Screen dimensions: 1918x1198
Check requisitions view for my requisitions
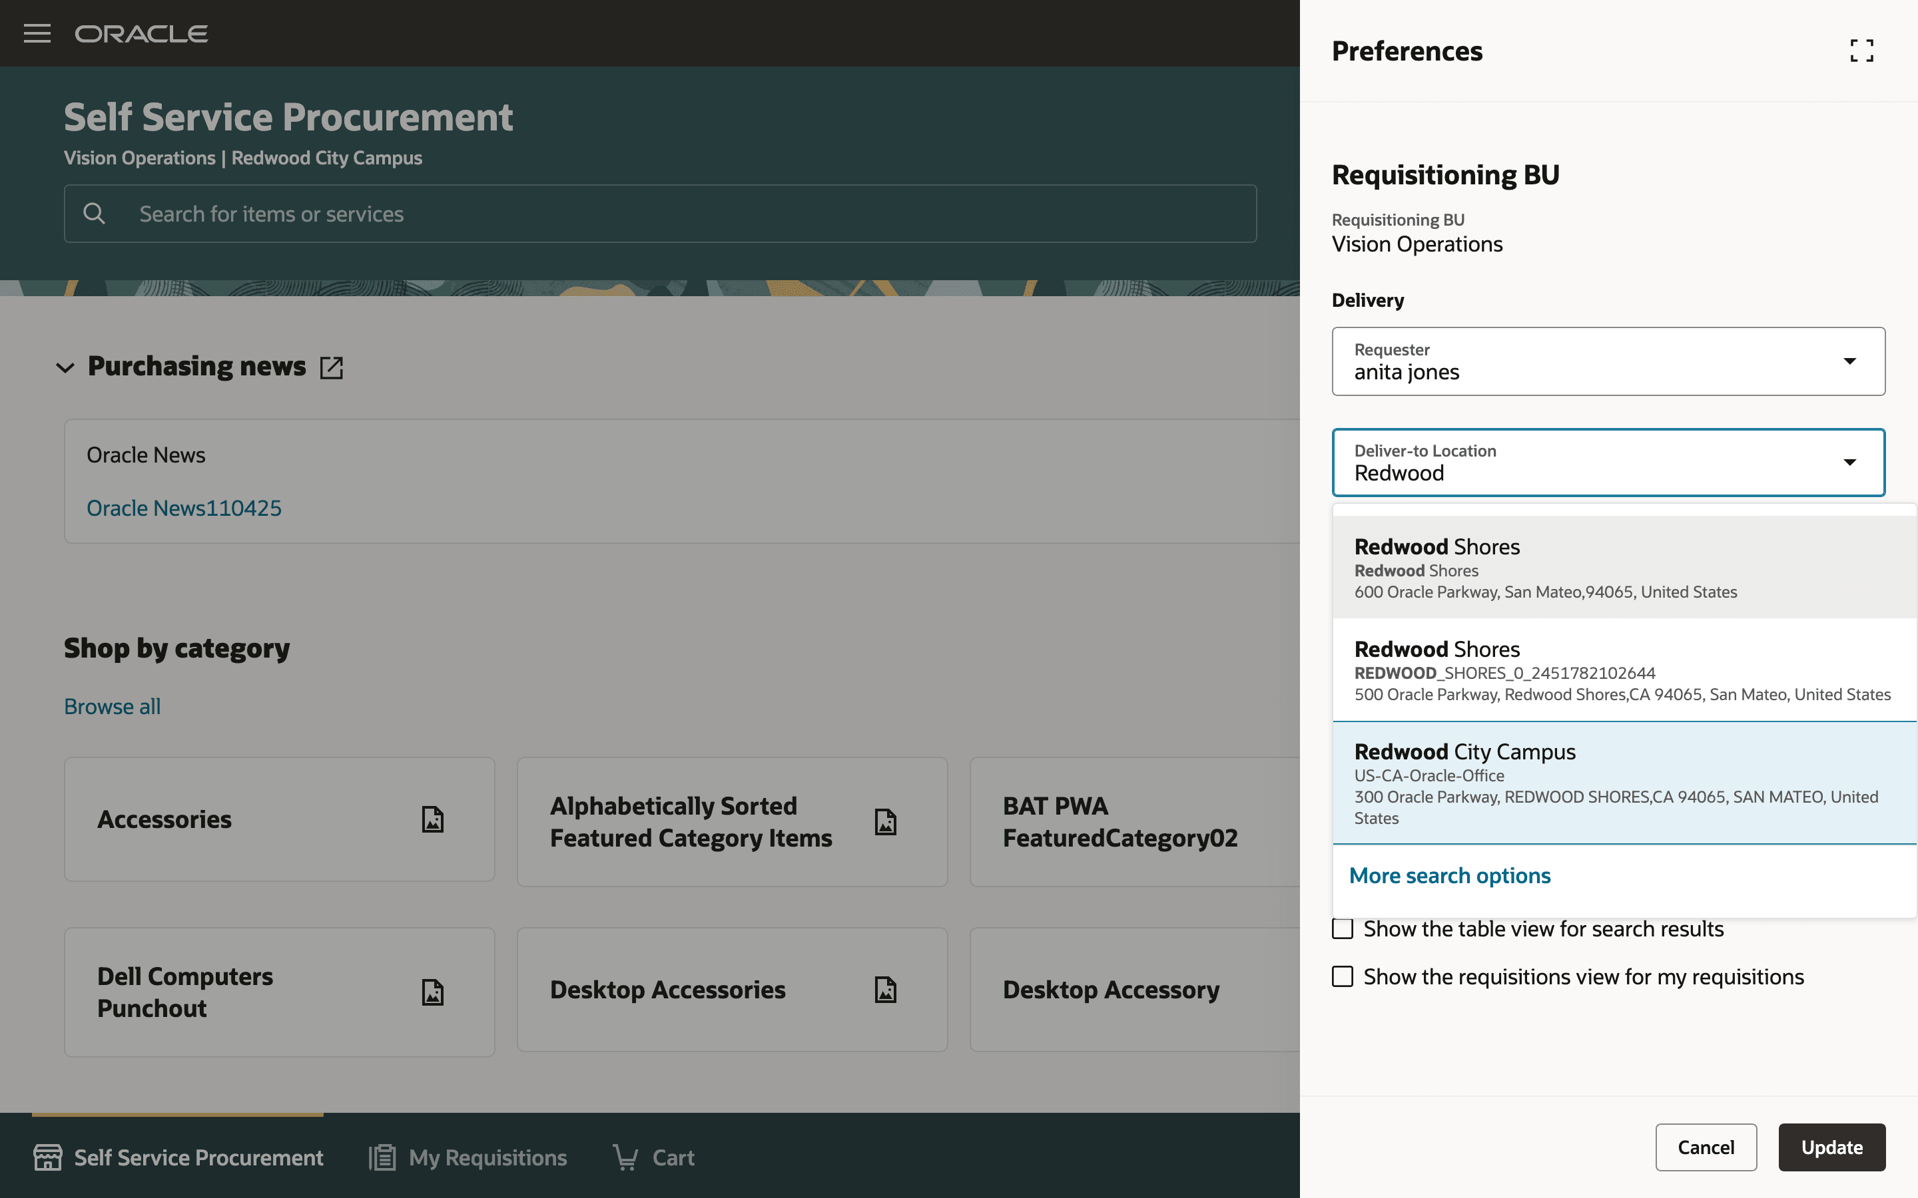(x=1343, y=976)
